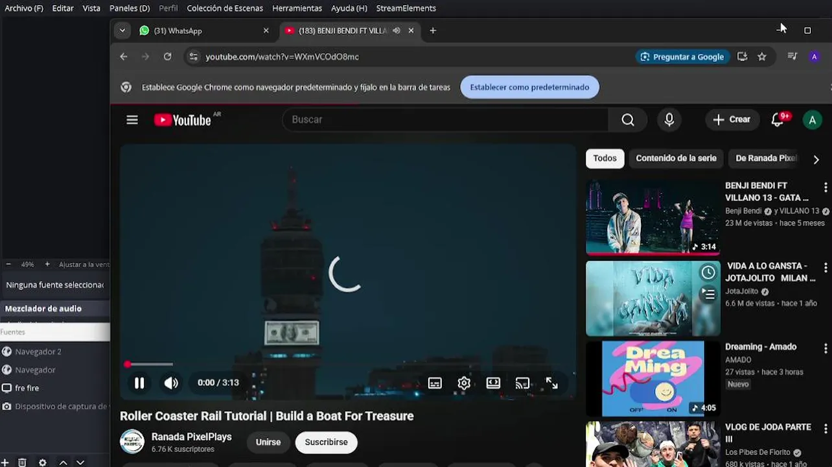Click the Unirse button
The width and height of the screenshot is (832, 467).
point(268,442)
